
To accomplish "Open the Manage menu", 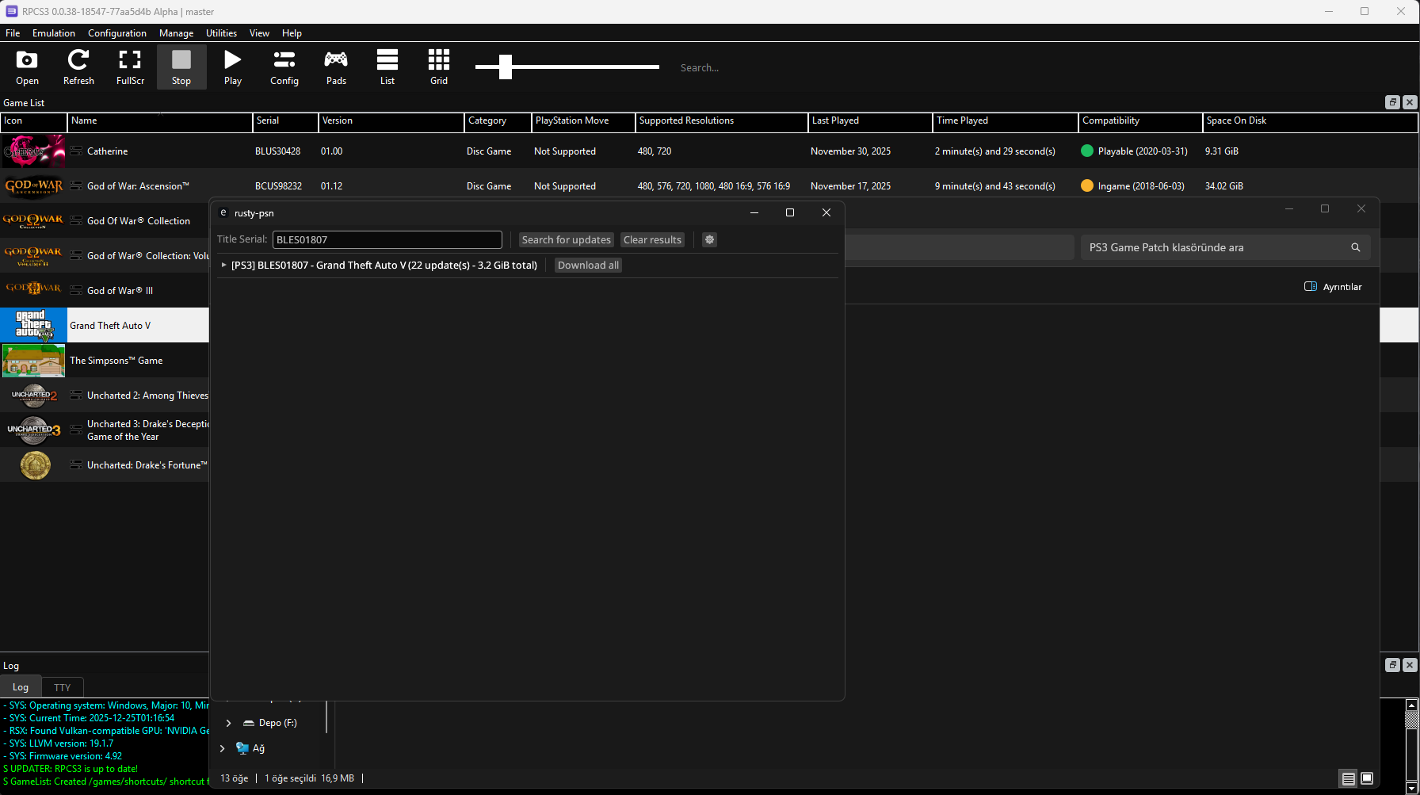I will [176, 33].
